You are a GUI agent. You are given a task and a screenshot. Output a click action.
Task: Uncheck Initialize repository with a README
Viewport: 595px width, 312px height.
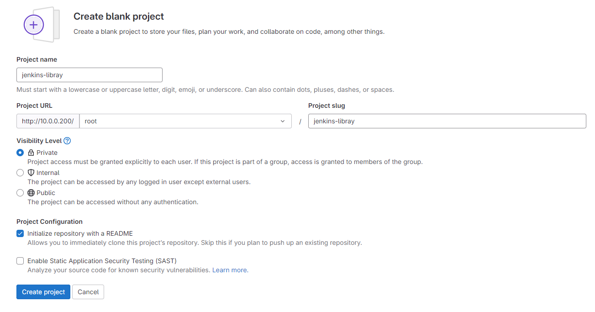click(x=20, y=233)
